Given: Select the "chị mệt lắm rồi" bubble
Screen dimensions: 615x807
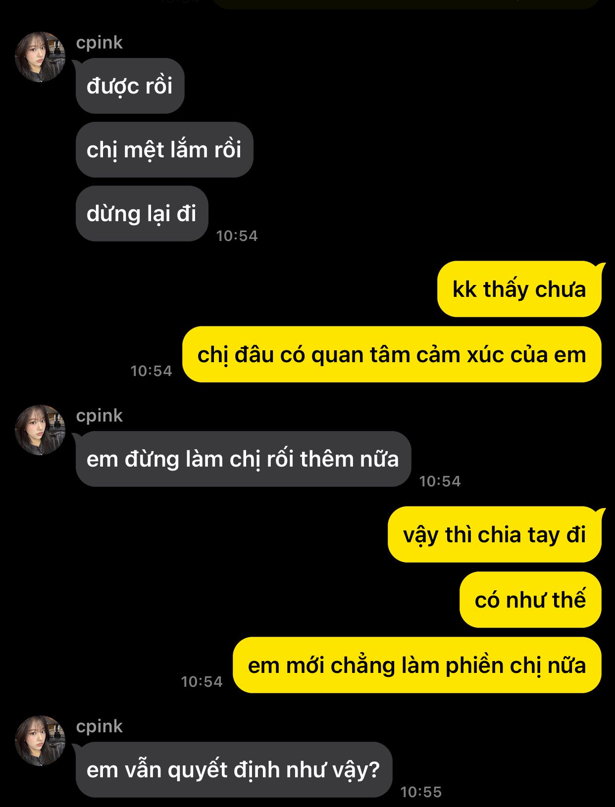Looking at the screenshot, I should (164, 150).
